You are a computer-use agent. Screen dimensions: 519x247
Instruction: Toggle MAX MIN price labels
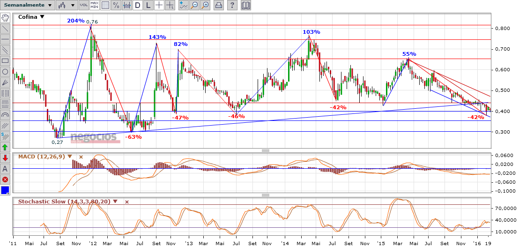tap(94, 6)
